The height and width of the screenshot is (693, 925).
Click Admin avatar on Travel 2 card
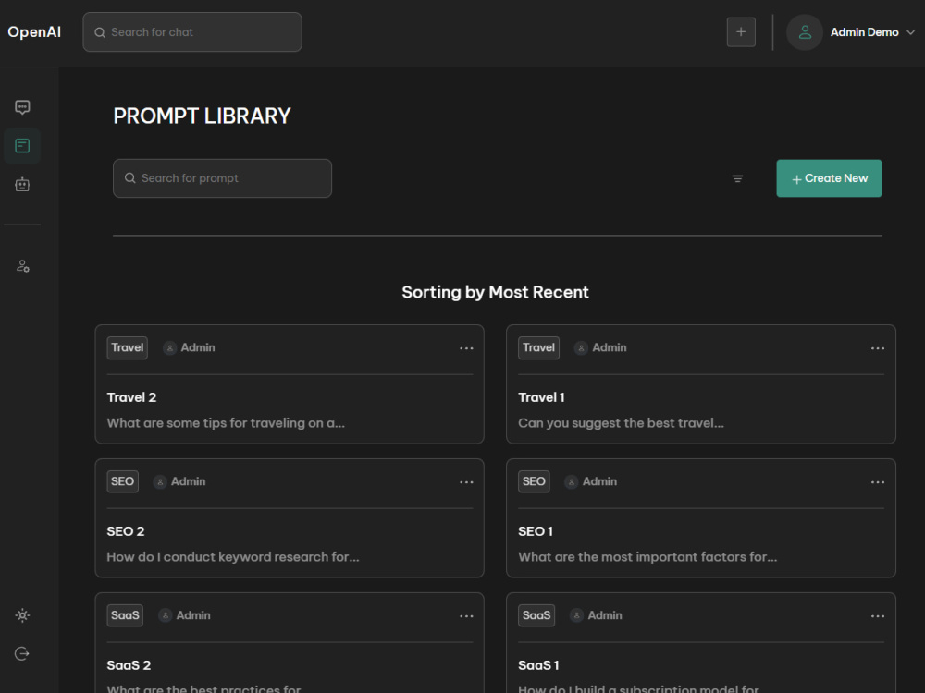(x=170, y=348)
